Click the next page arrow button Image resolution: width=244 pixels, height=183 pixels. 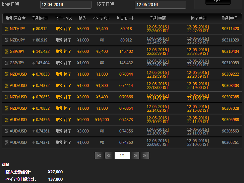coord(135,155)
